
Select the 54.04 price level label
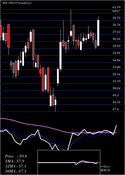coord(116,60)
